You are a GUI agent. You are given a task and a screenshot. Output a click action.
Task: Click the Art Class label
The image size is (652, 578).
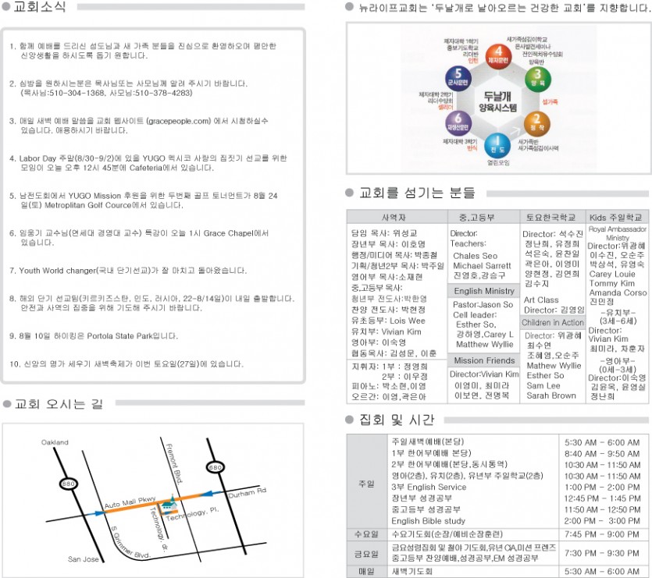click(x=541, y=300)
